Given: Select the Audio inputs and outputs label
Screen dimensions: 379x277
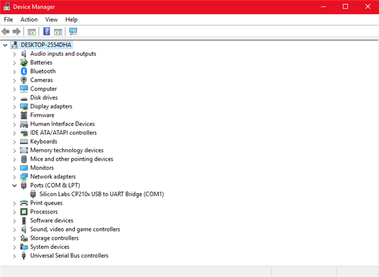Looking at the screenshot, I should click(x=63, y=54).
